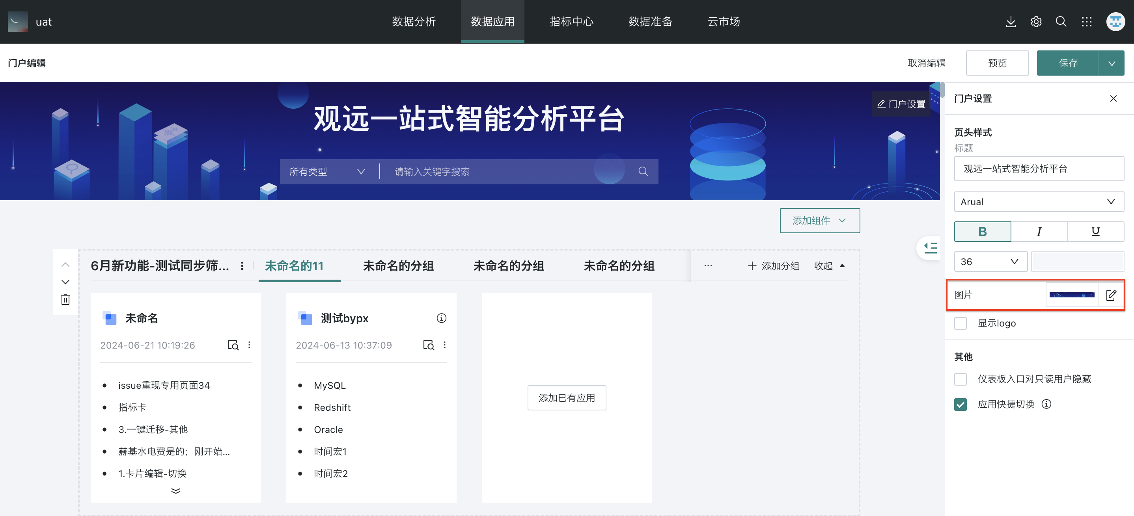Switch to 指标中心 navigation tab
The image size is (1134, 516).
point(571,22)
